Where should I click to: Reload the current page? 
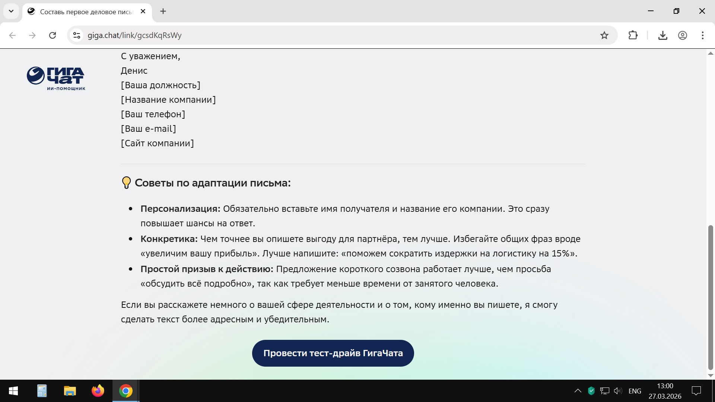point(53,35)
